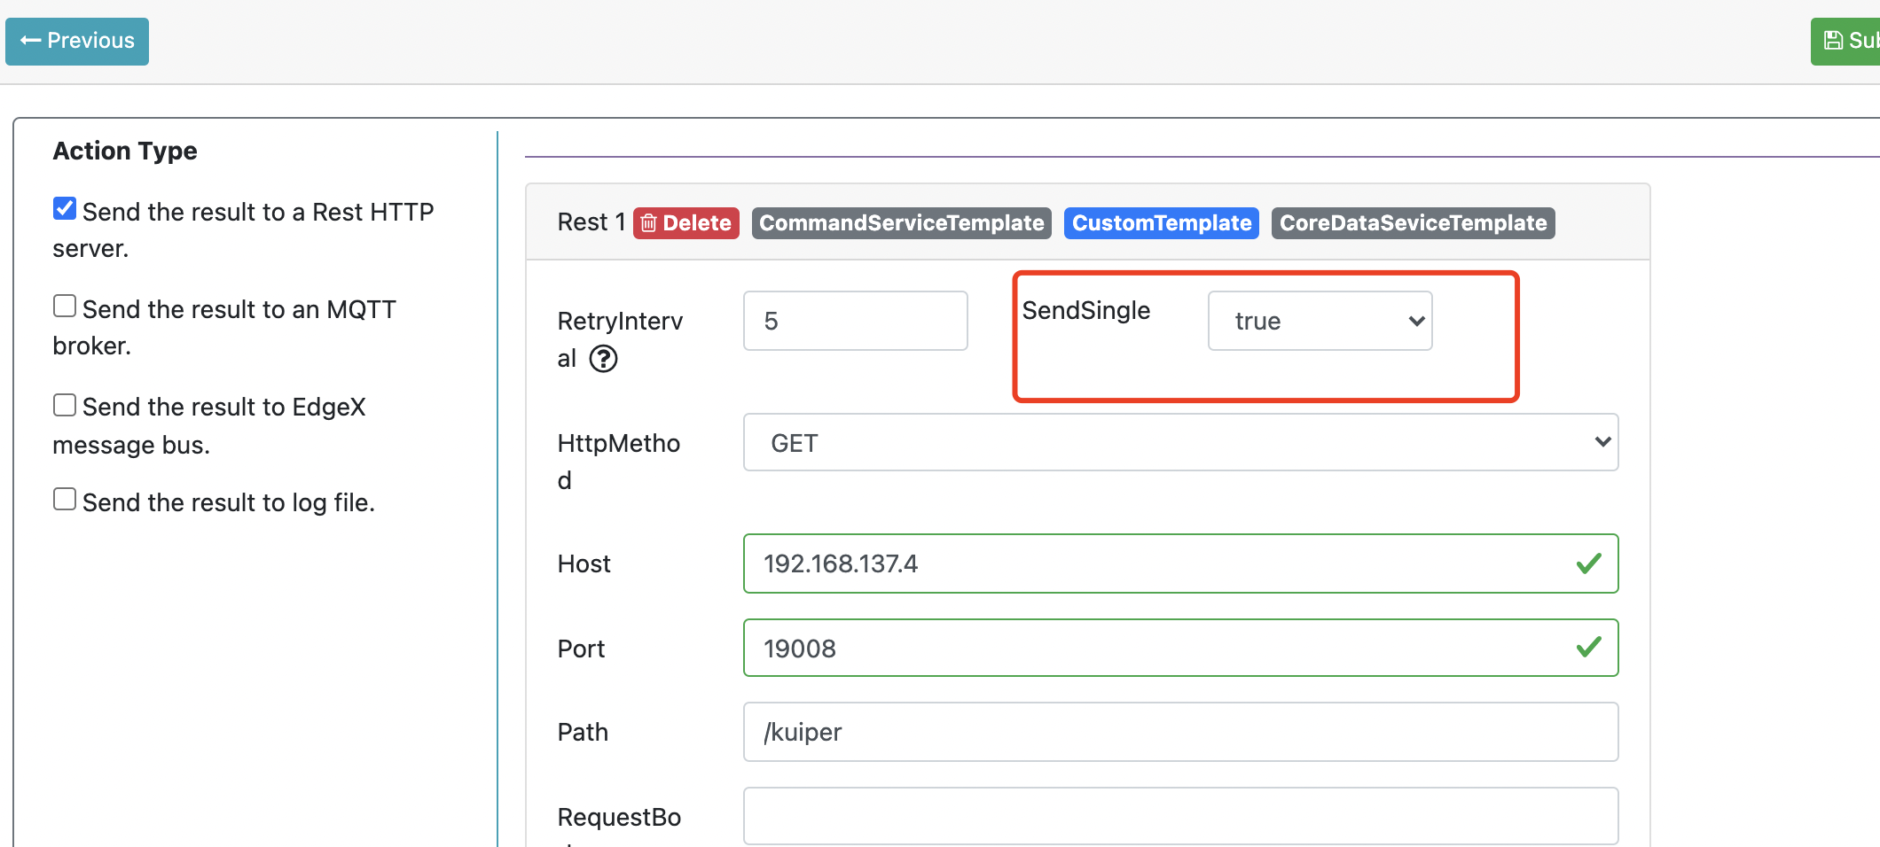Enable Send the result to log file

click(64, 498)
